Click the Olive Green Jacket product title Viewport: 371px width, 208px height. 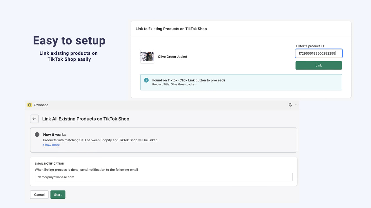(172, 57)
